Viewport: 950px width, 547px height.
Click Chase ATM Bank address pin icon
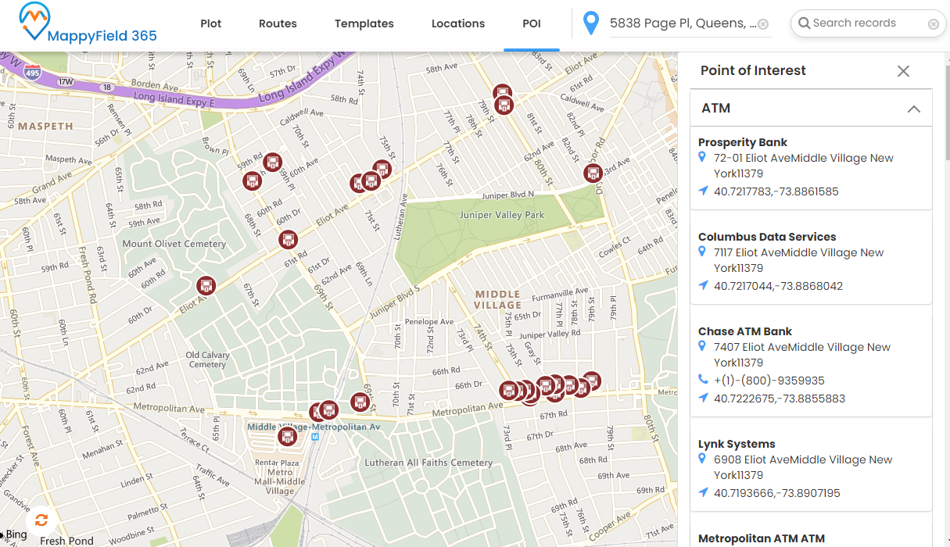click(x=702, y=346)
